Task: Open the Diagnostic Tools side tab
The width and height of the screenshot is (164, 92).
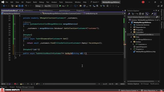Action: click(x=162, y=15)
